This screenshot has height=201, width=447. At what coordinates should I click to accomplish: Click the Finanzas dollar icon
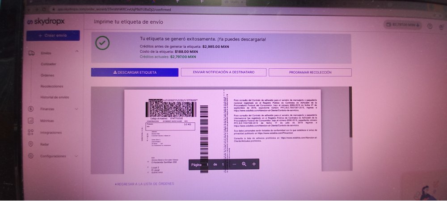tap(31, 109)
